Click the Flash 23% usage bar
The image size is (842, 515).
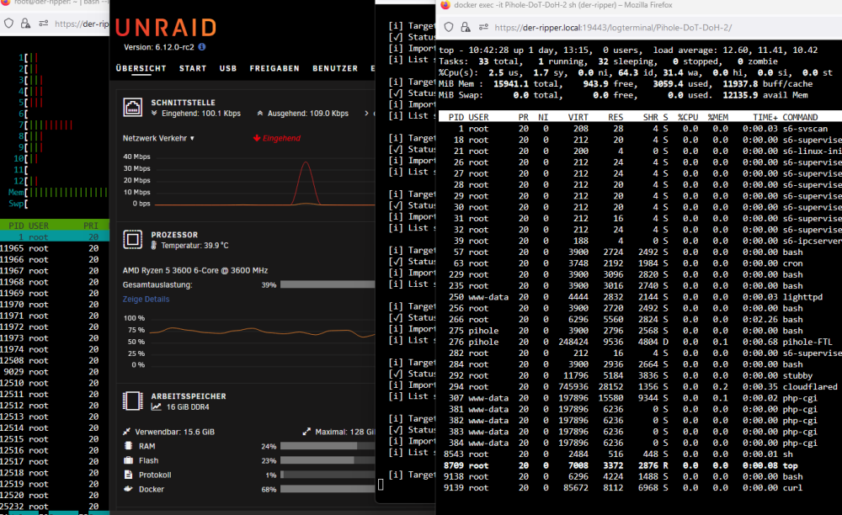point(328,460)
